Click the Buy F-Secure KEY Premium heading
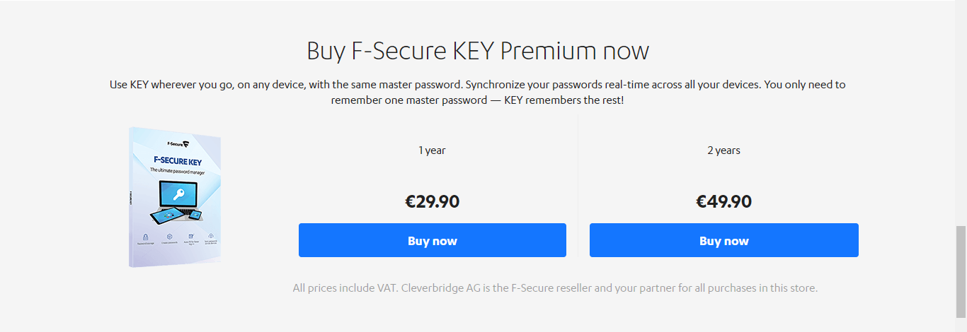Image resolution: width=967 pixels, height=332 pixels. point(478,51)
